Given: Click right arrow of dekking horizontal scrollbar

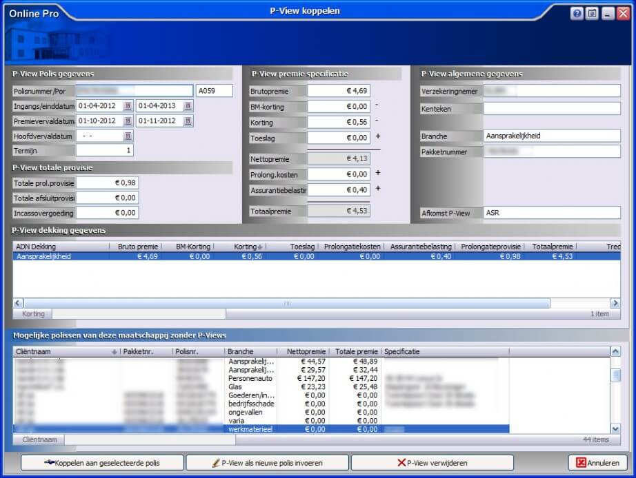Looking at the screenshot, I should pos(615,303).
